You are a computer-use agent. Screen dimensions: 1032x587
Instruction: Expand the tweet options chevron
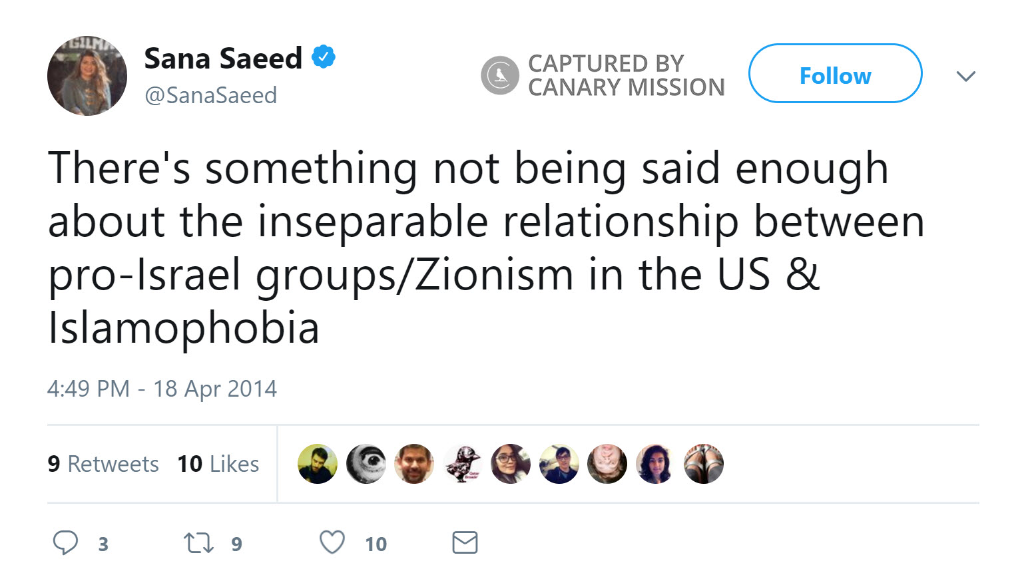[965, 76]
